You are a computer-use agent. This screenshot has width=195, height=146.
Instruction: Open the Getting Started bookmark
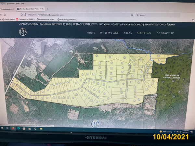8,19
